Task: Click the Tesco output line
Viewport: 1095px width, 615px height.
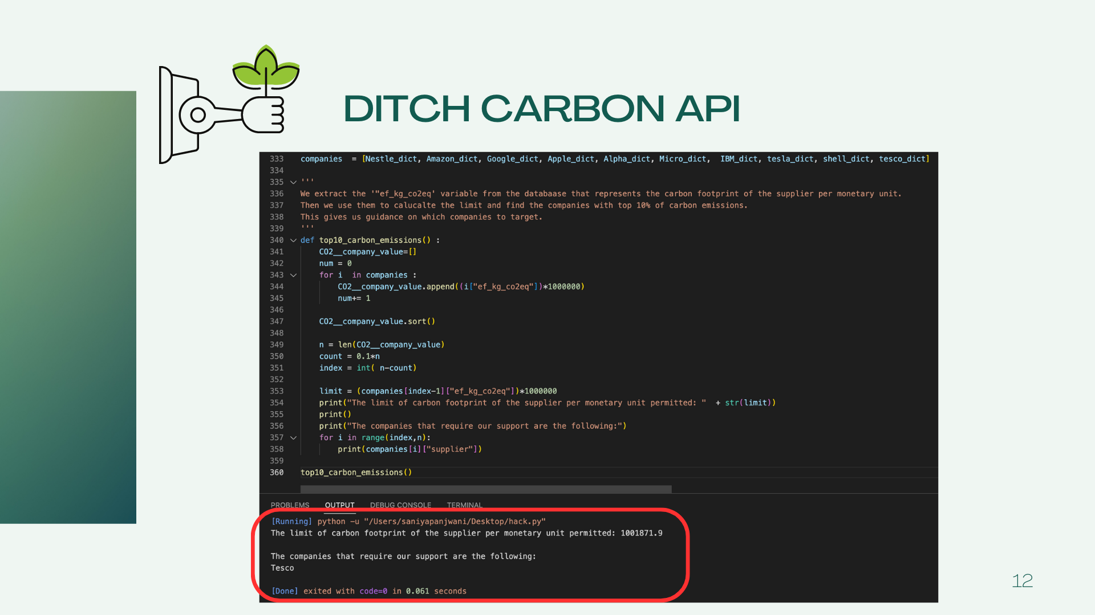Action: (x=282, y=568)
